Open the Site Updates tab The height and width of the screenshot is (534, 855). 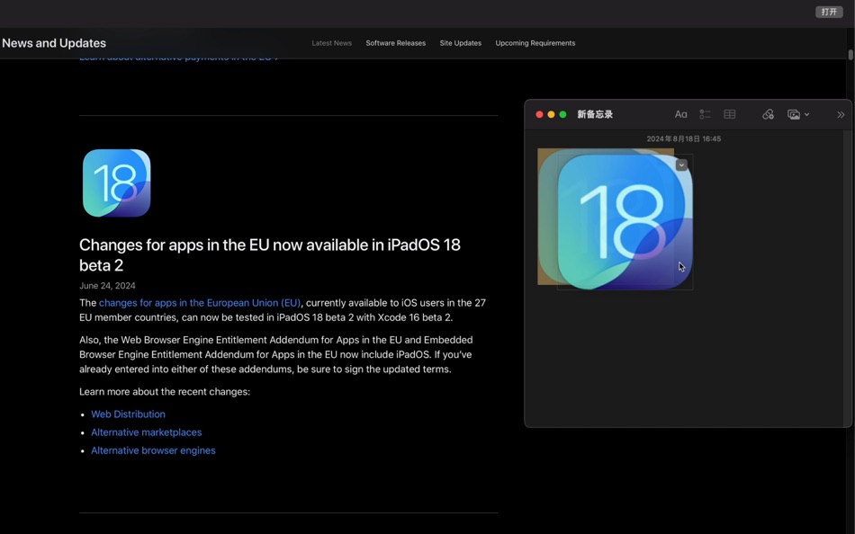(x=460, y=43)
